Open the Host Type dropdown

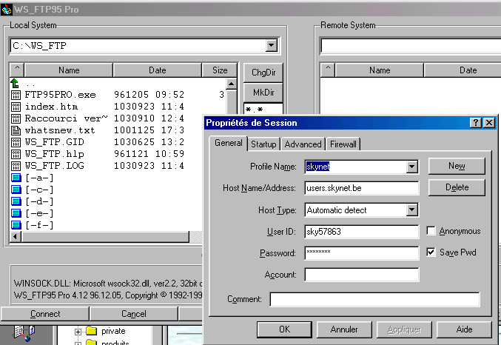click(412, 210)
